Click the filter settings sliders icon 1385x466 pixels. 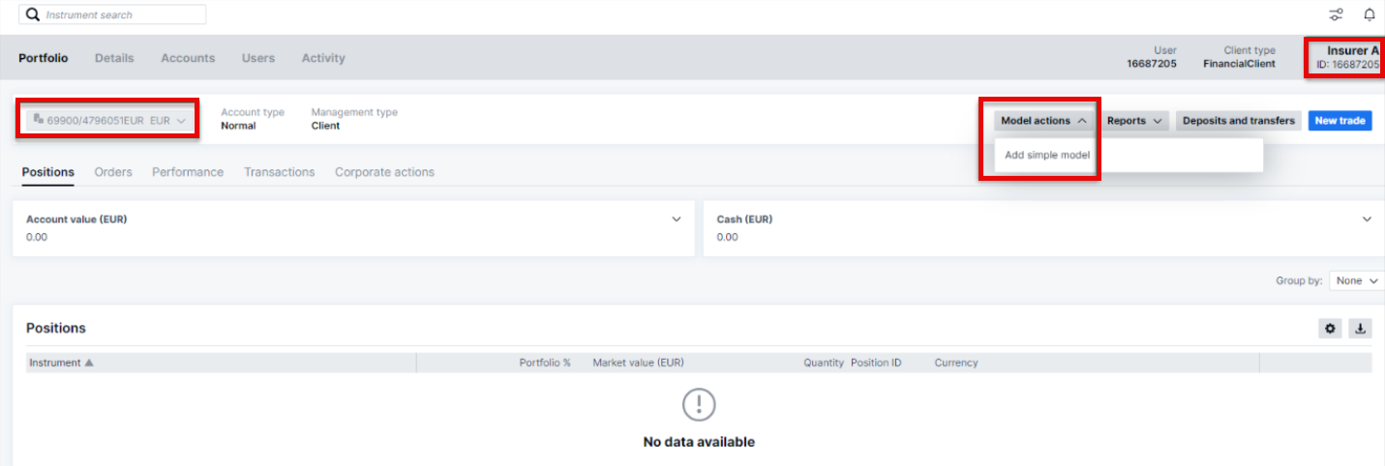click(x=1336, y=15)
